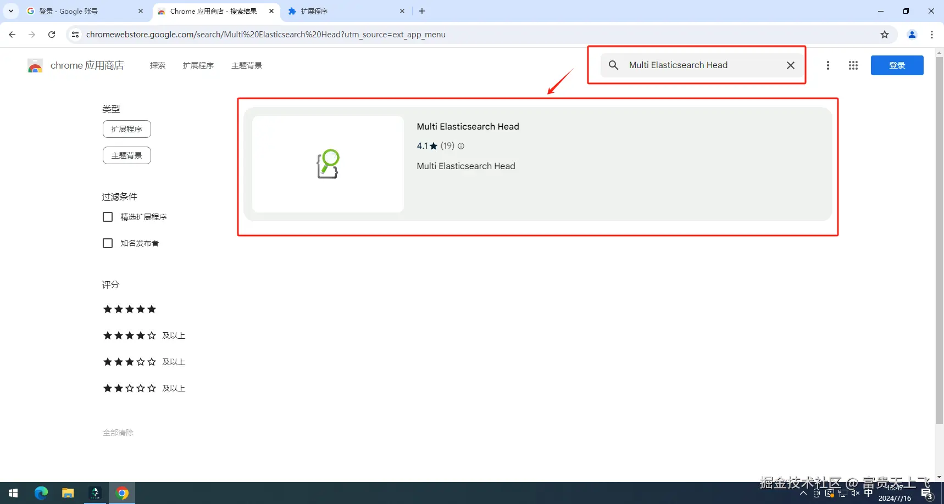This screenshot has width=944, height=504.
Task: Click 全部清除 to clear filters
Action: point(118,433)
